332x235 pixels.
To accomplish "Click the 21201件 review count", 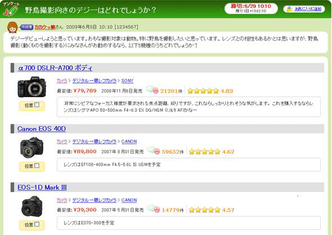I will click(171, 91).
